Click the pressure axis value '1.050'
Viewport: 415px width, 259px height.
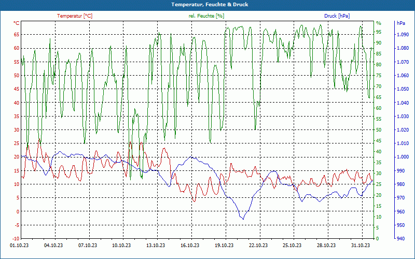point(403,89)
